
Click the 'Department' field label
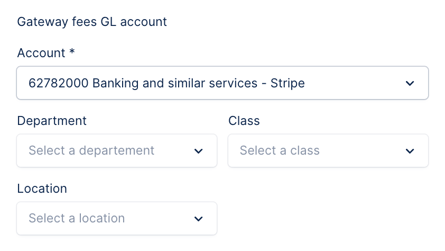pyautogui.click(x=52, y=121)
